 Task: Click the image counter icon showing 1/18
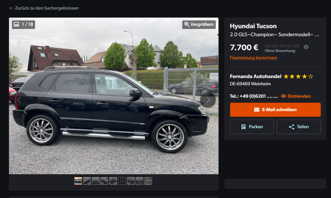(x=16, y=24)
